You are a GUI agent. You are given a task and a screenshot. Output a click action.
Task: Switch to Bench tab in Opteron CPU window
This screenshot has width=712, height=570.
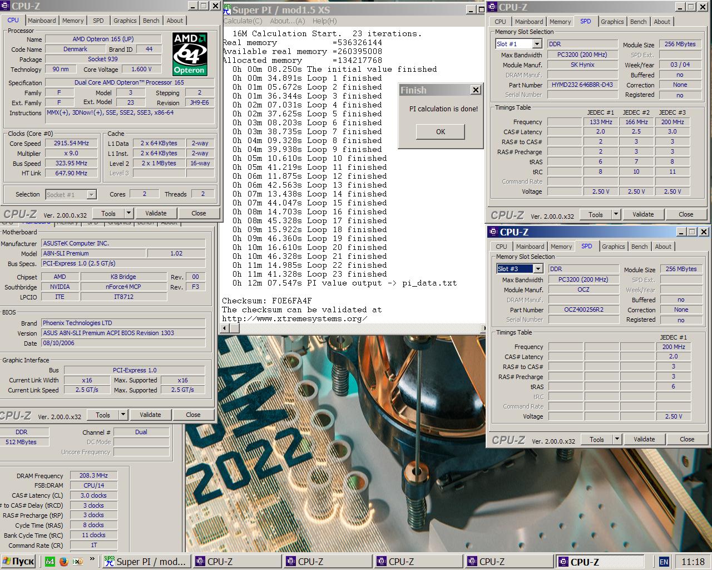tap(151, 21)
